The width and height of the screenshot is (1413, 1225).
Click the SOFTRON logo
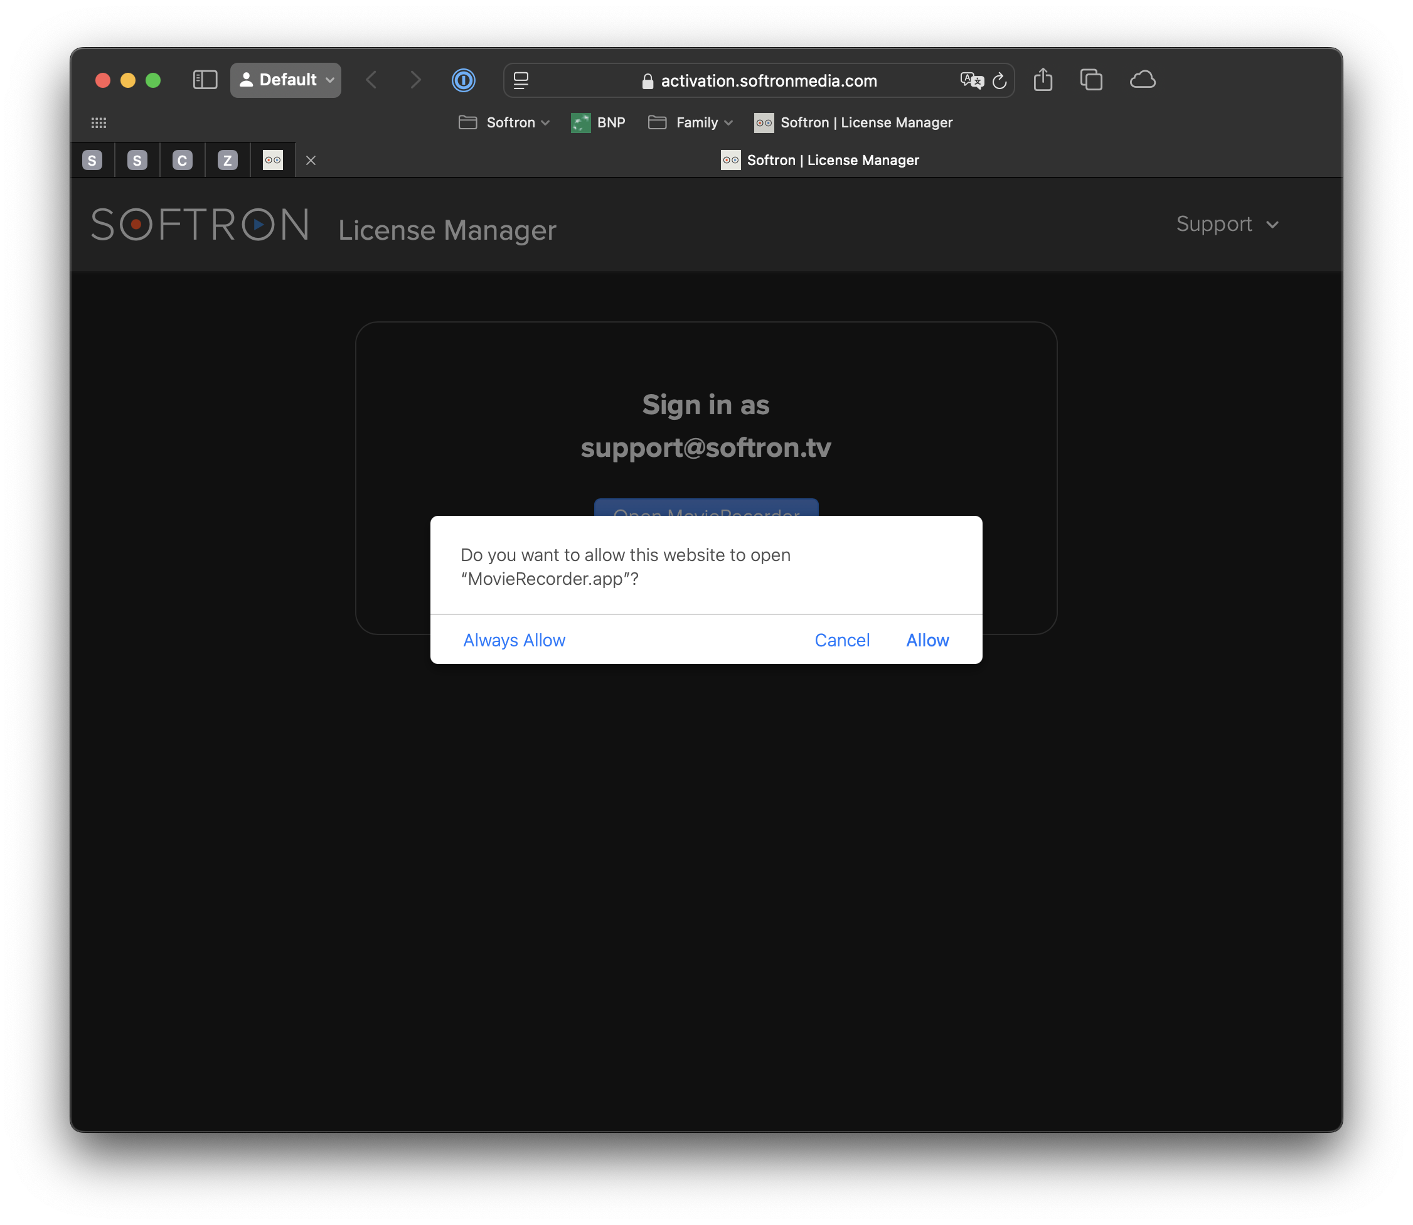pyautogui.click(x=200, y=224)
